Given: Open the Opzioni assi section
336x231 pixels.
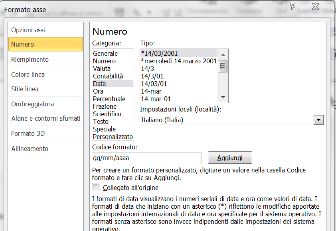Looking at the screenshot, I should coord(28,30).
